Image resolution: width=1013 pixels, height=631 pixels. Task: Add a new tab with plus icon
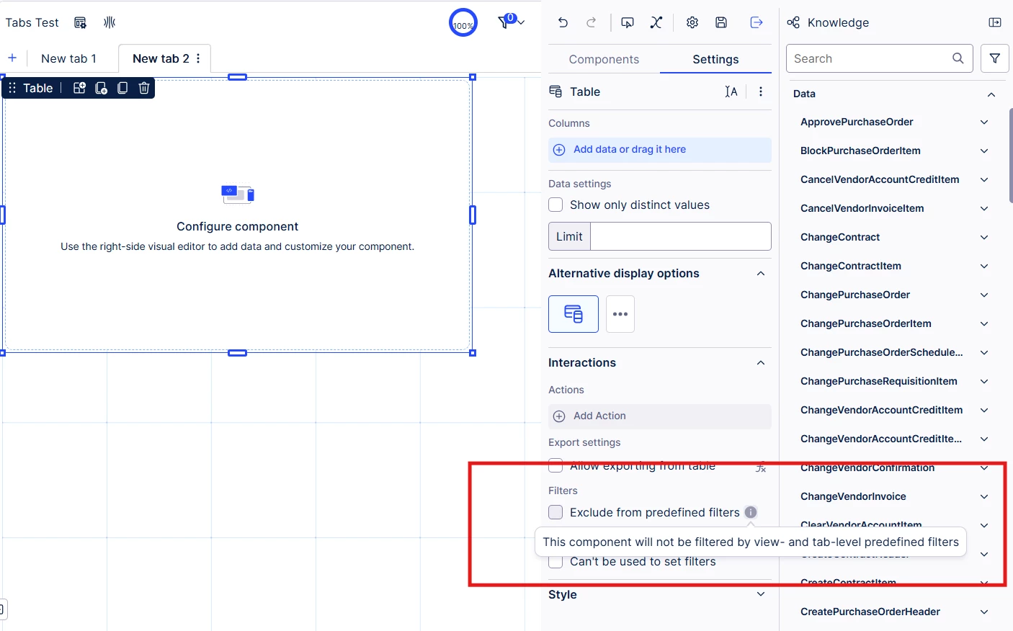pos(12,58)
